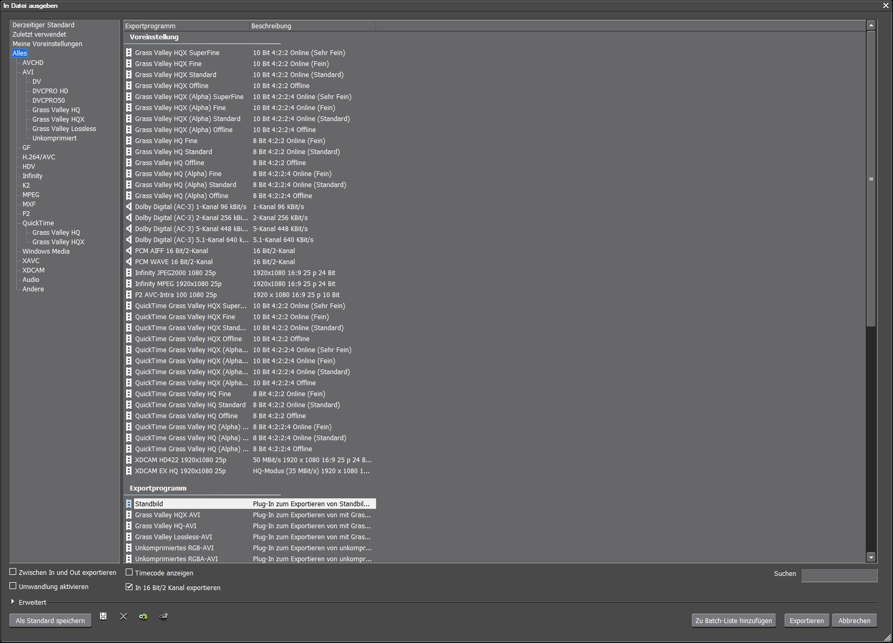Uncheck In 16 Bit/2 Kanal exportieren
893x643 pixels.
(129, 587)
